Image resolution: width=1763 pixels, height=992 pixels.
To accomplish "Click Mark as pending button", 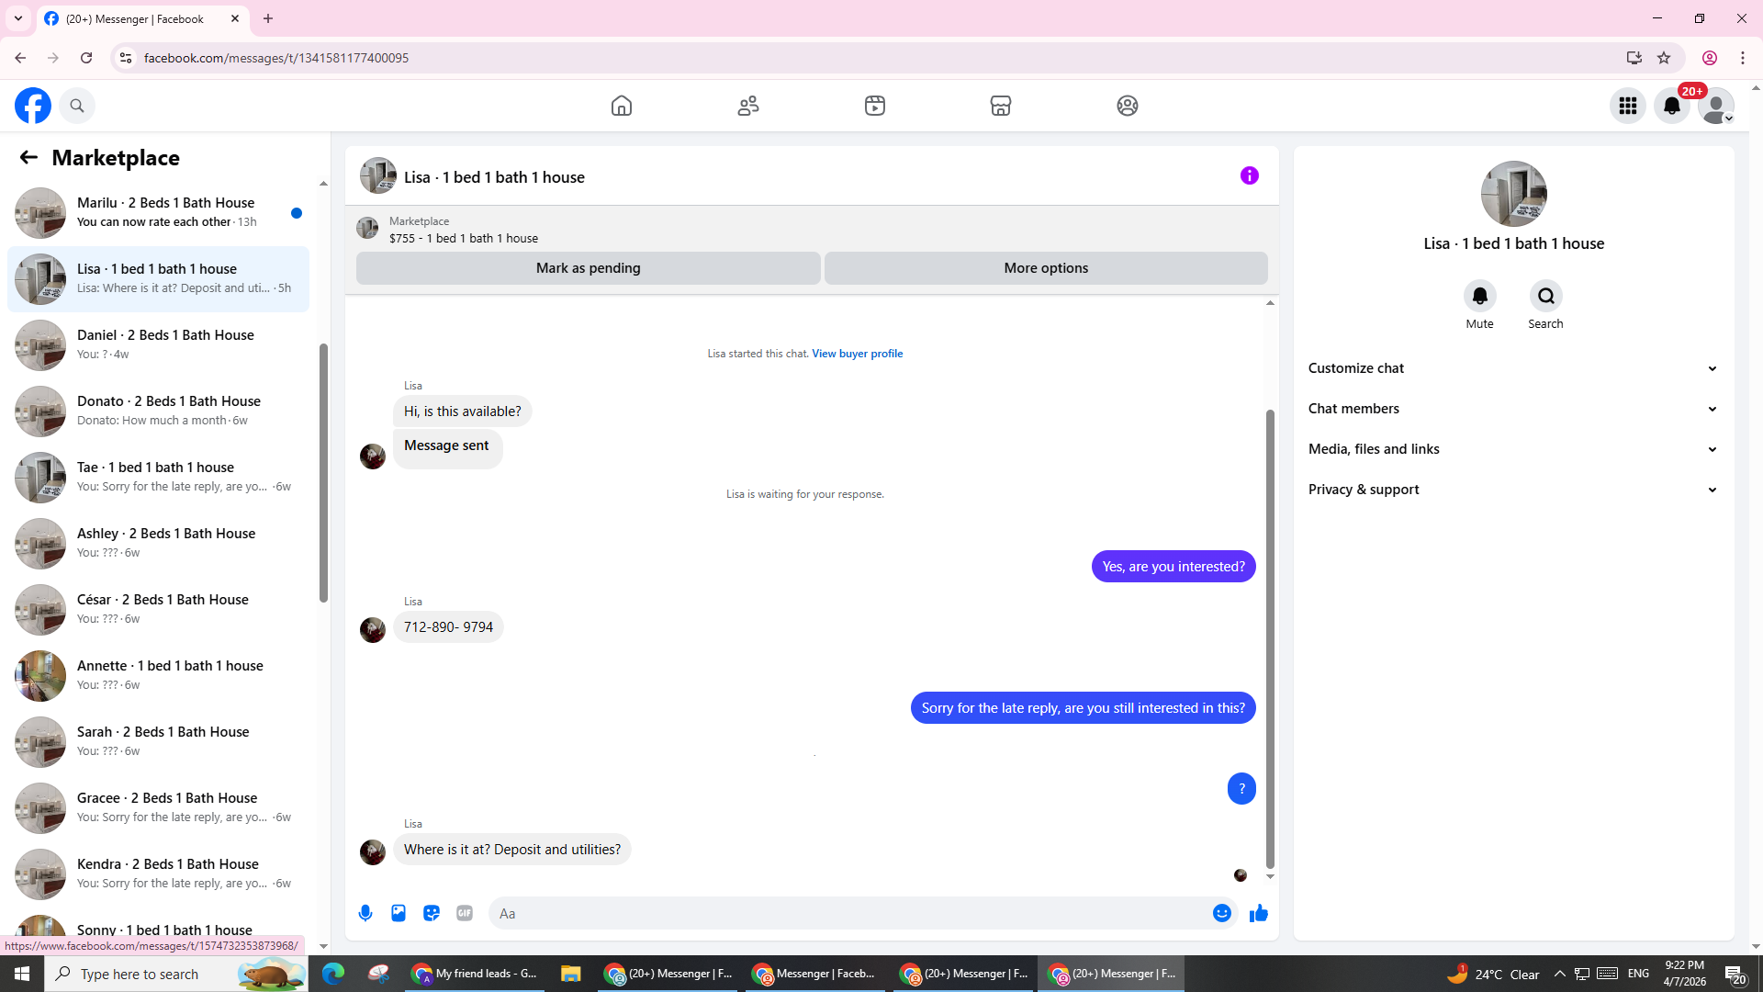I will (588, 268).
